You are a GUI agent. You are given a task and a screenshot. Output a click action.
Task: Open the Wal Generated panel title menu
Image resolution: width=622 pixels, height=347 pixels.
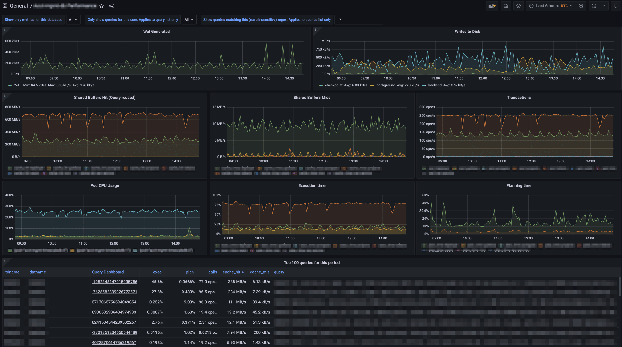(x=156, y=31)
